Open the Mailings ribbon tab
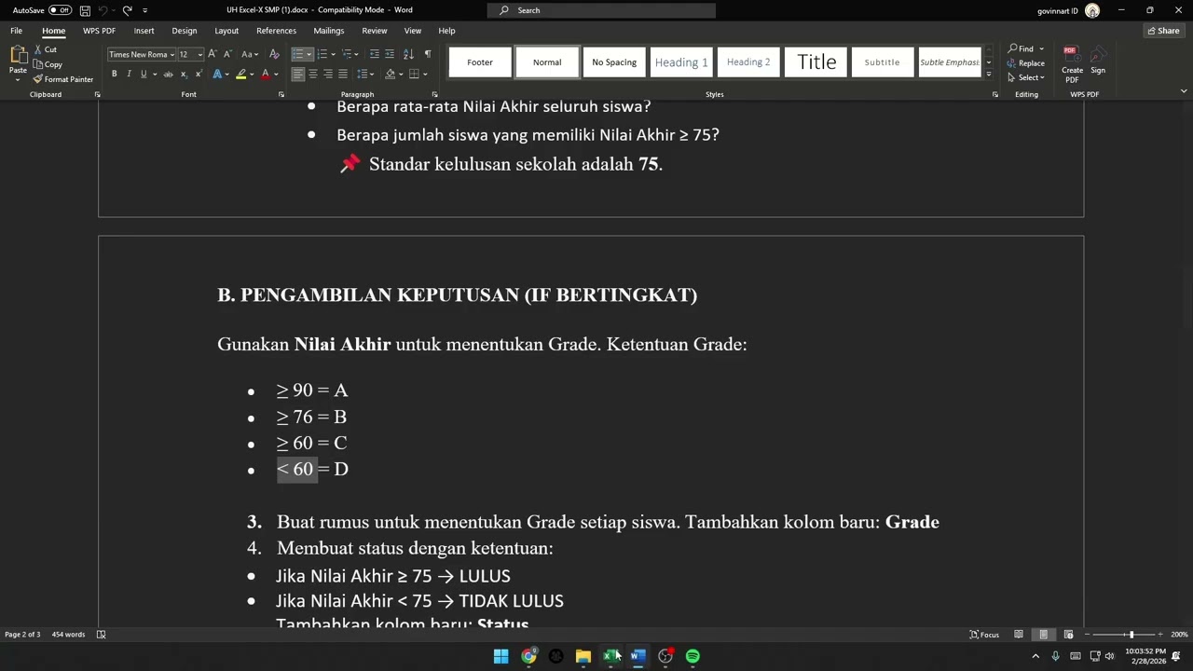Screen dimensions: 1193x671 tap(329, 31)
